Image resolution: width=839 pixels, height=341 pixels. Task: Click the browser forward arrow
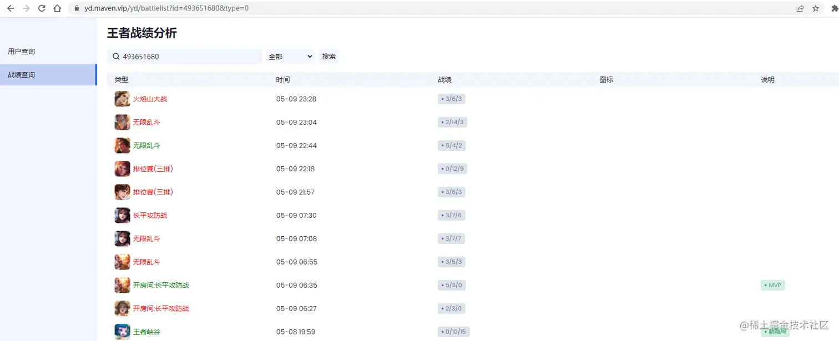point(26,8)
